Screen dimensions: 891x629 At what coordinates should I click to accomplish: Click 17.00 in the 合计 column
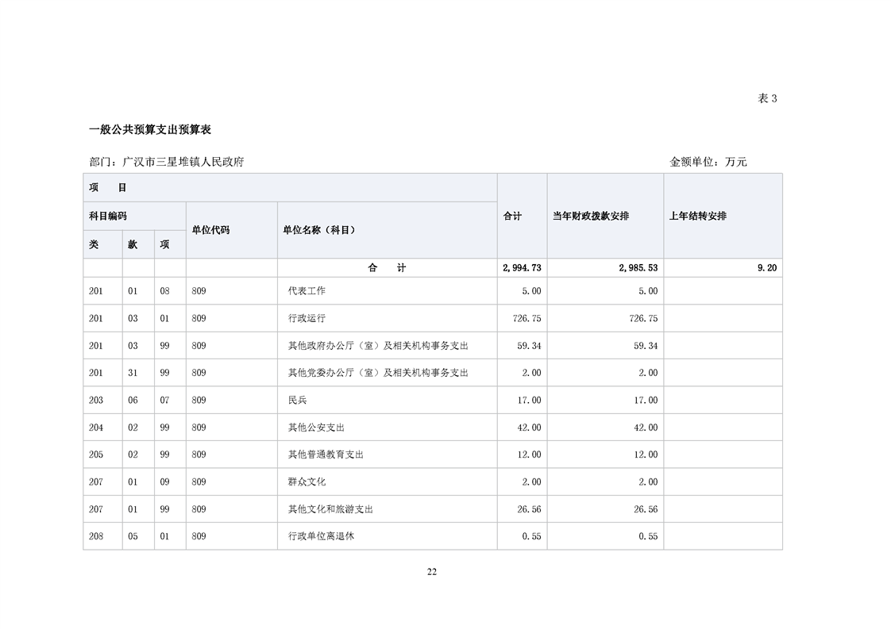click(529, 401)
